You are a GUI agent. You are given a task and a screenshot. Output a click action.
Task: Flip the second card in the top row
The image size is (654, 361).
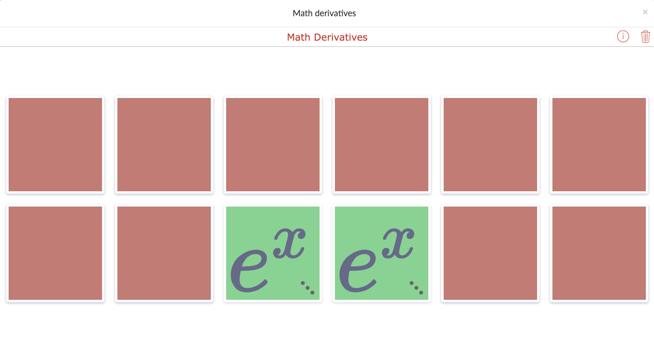(x=163, y=145)
